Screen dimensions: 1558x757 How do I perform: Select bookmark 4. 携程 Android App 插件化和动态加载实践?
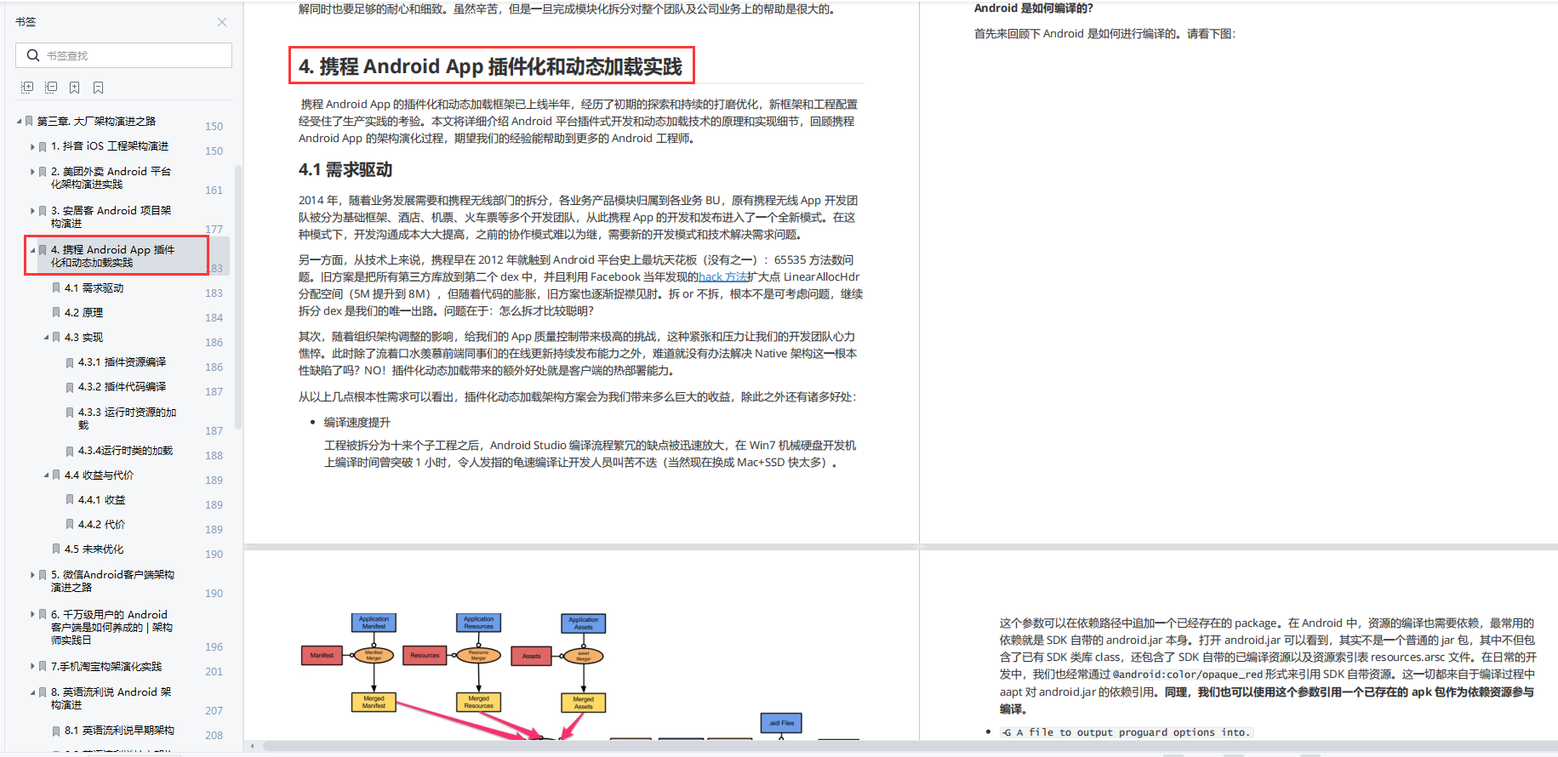(112, 256)
